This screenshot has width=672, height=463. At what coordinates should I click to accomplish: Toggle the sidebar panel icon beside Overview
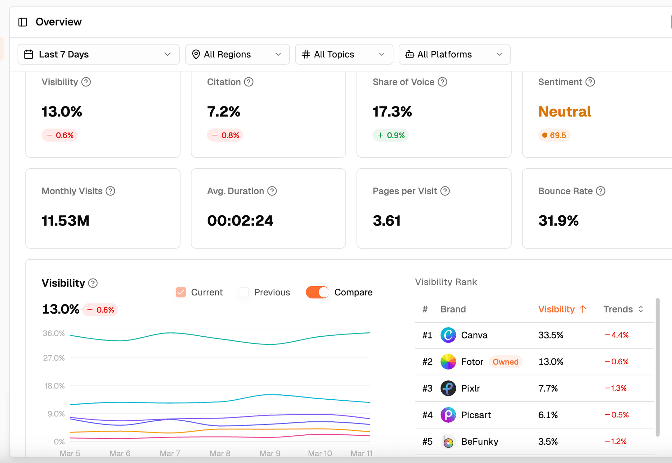coord(23,22)
